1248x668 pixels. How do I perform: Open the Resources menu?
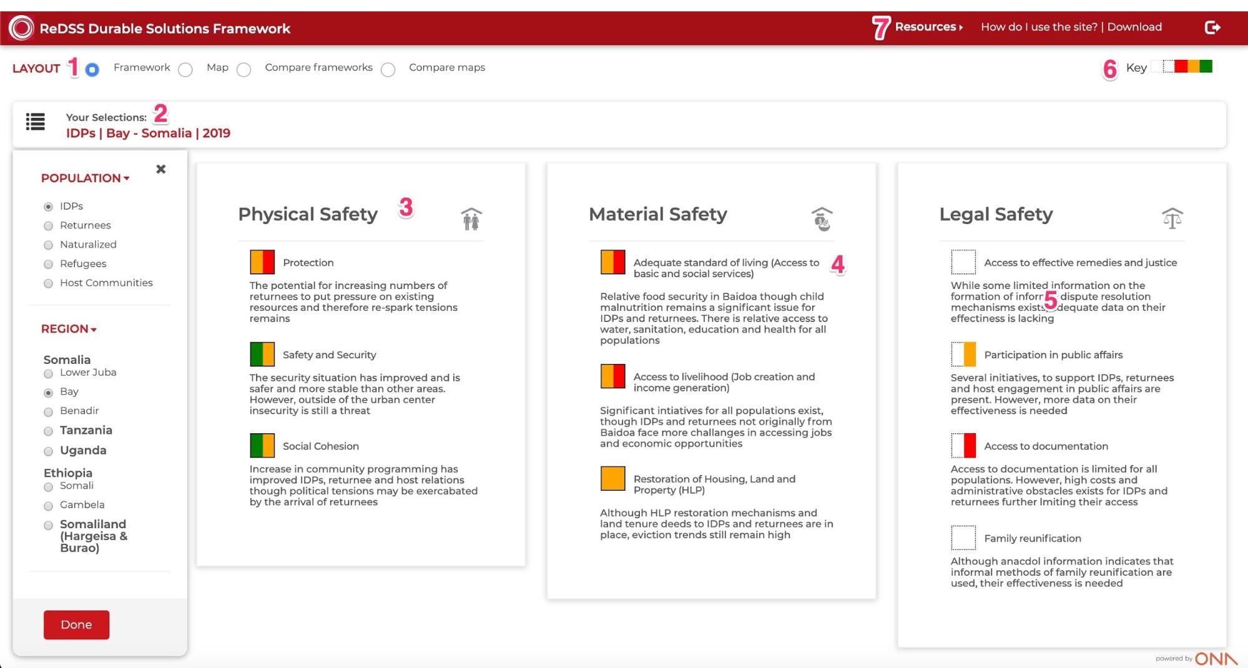(x=929, y=27)
